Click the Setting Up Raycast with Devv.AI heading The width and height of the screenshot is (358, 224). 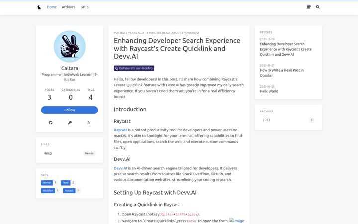pyautogui.click(x=155, y=193)
